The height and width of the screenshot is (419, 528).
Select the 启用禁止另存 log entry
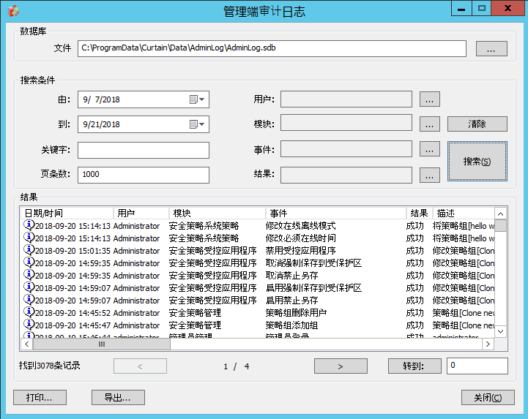[258, 301]
